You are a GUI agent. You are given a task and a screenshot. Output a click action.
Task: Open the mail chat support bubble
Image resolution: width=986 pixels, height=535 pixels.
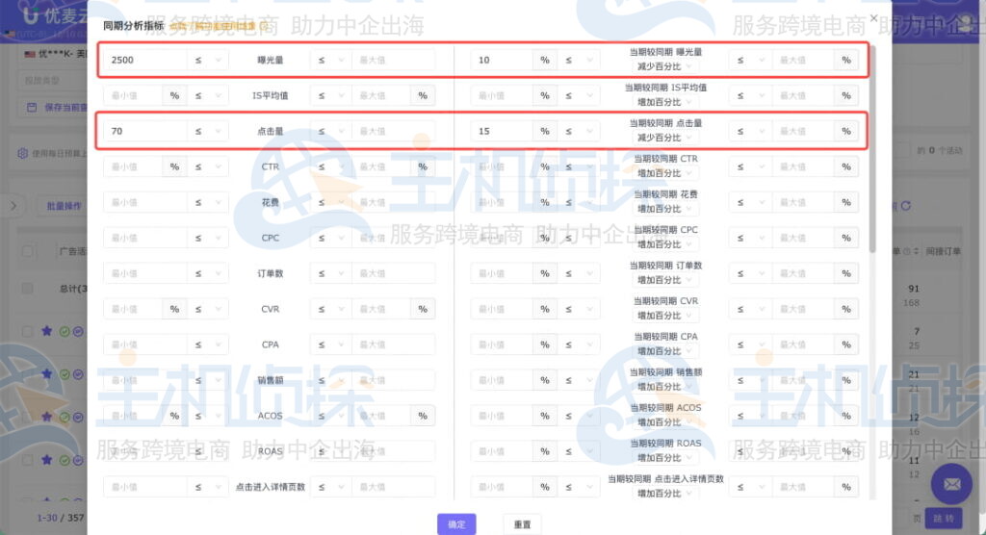pyautogui.click(x=951, y=484)
